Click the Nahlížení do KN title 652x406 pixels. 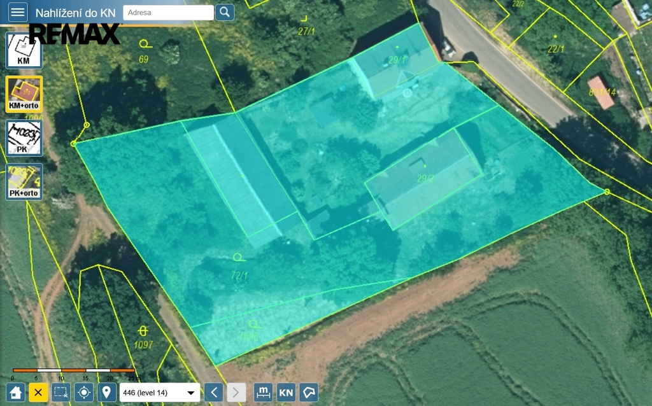click(x=75, y=13)
